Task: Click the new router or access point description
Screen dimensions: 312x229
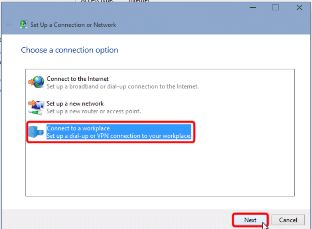Action: click(x=94, y=111)
